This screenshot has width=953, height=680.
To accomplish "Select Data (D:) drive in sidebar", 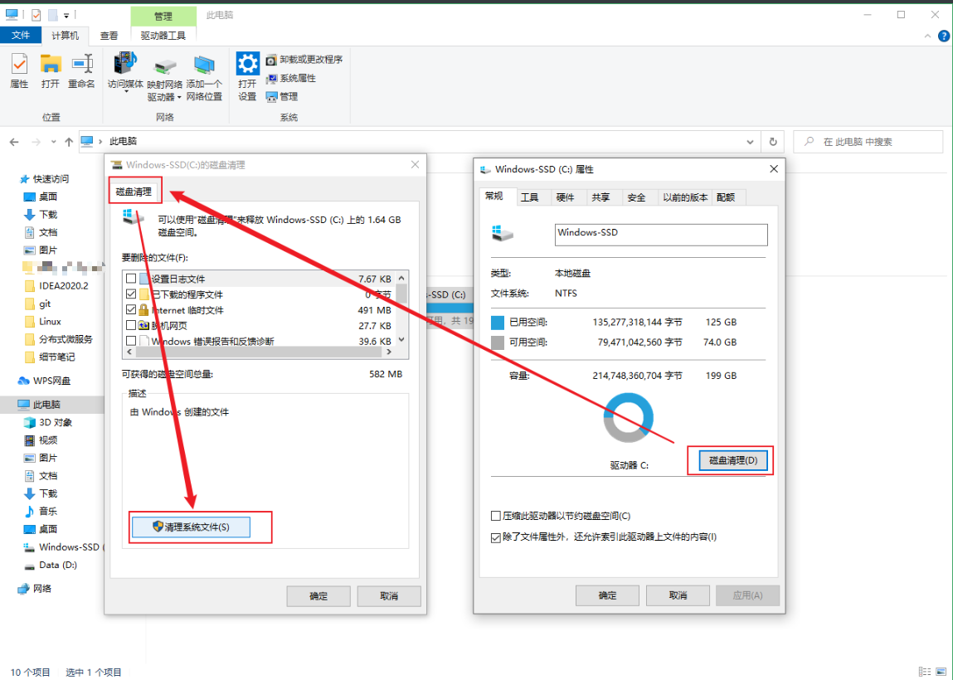I will (51, 565).
